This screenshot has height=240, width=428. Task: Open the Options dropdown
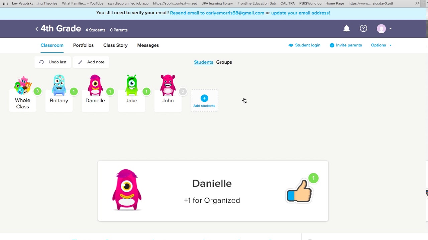[x=381, y=45]
